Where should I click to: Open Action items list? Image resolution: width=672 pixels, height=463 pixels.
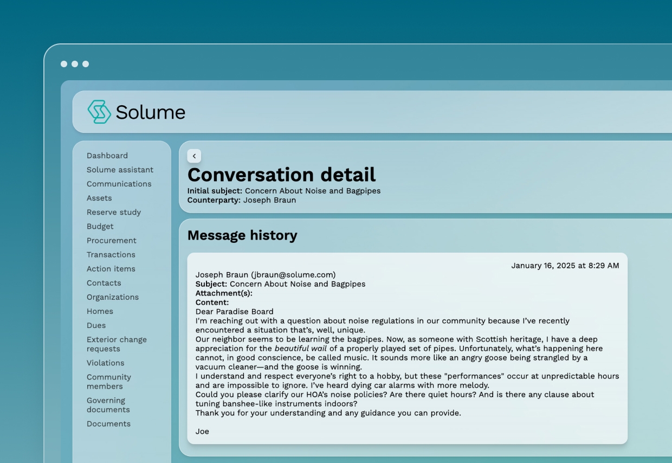click(x=111, y=268)
